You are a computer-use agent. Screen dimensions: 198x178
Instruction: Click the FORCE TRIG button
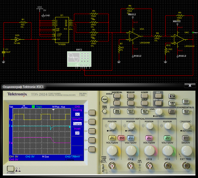(131, 111)
